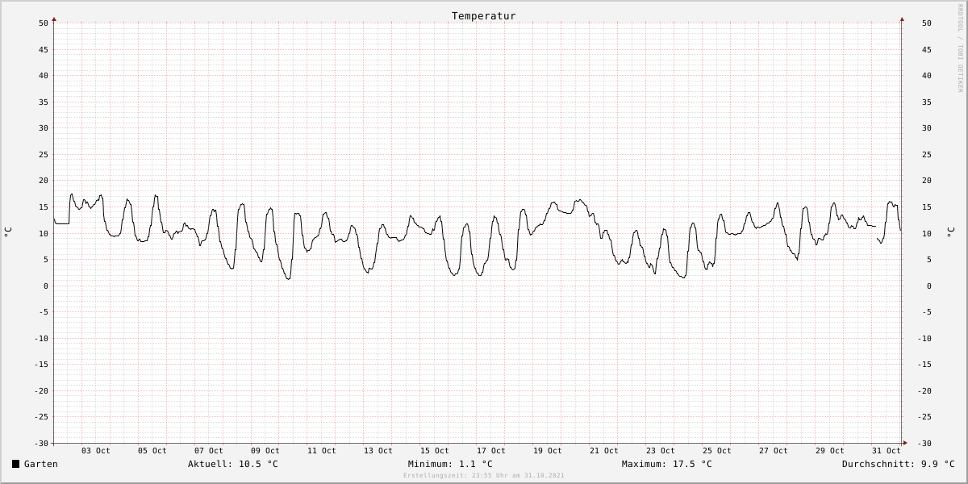Click the 23 Oct date label

coord(661,451)
